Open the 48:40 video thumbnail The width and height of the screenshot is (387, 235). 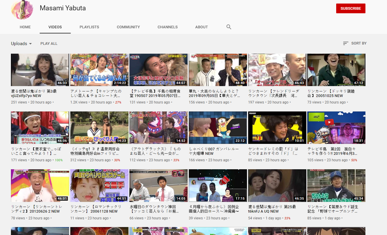tap(218, 70)
